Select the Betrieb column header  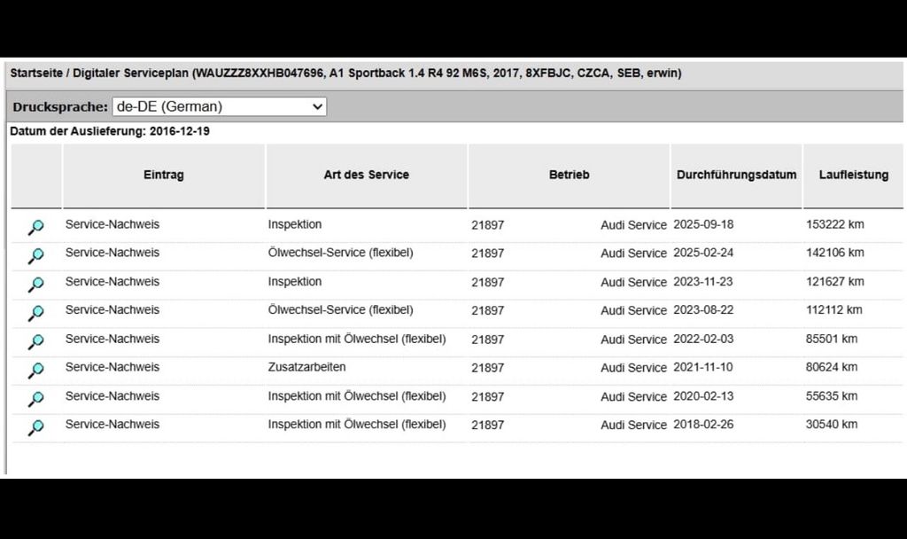click(x=569, y=176)
